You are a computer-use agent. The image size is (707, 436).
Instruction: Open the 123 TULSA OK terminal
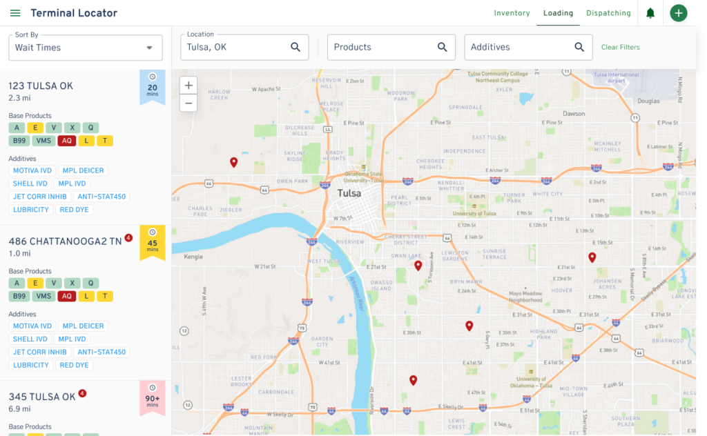41,86
